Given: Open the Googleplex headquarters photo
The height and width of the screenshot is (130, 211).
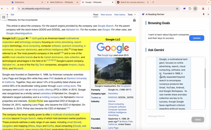Looking at the screenshot, I should click(113, 71).
